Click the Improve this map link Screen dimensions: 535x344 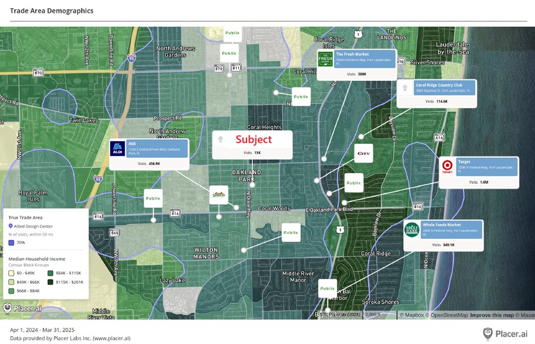492,315
